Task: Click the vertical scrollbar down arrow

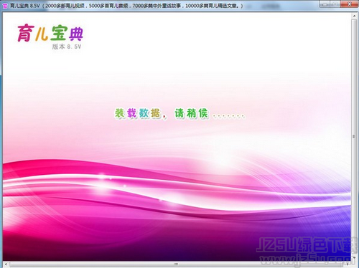Action: tap(354, 259)
